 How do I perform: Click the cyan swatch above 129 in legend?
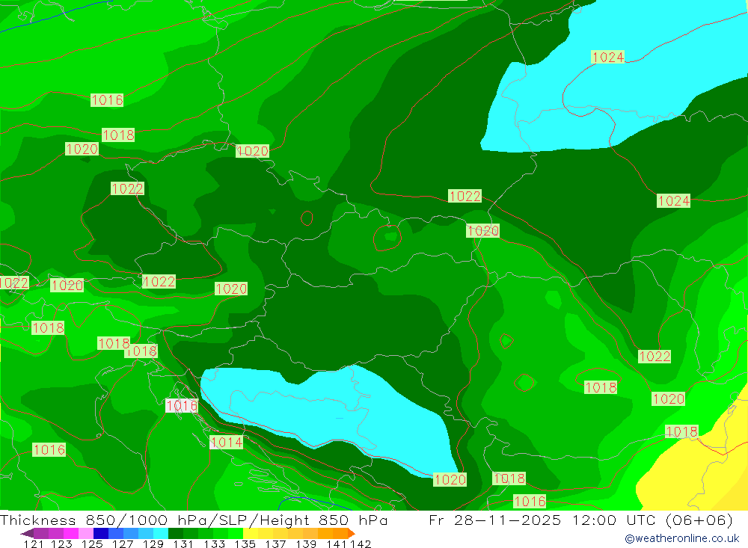pyautogui.click(x=161, y=533)
